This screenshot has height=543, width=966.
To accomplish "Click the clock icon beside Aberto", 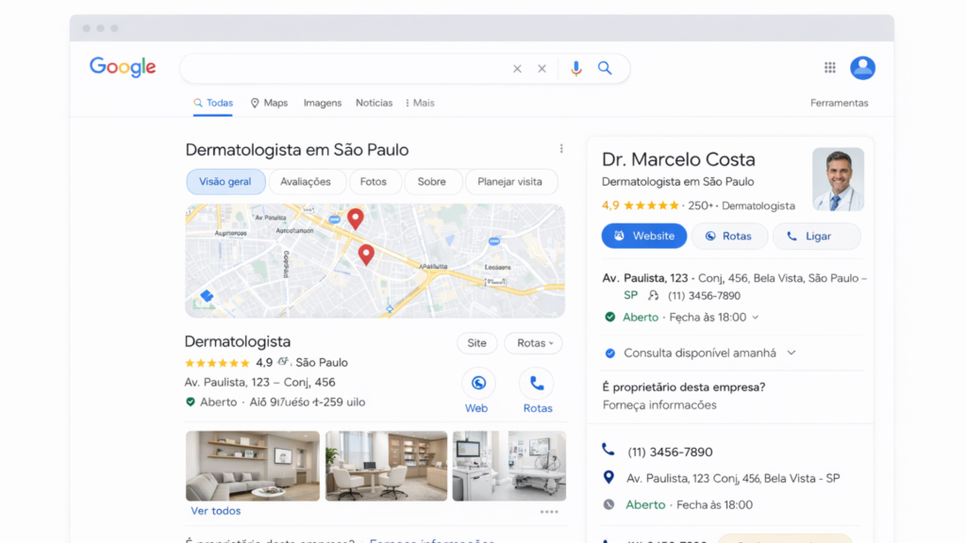I will (608, 504).
